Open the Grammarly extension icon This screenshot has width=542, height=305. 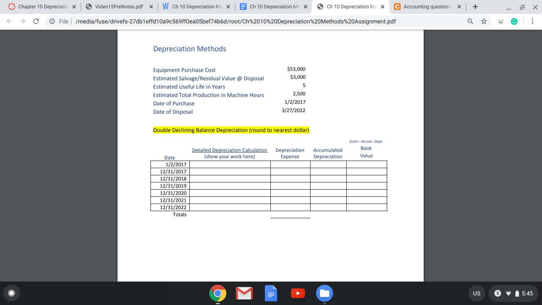click(x=514, y=21)
